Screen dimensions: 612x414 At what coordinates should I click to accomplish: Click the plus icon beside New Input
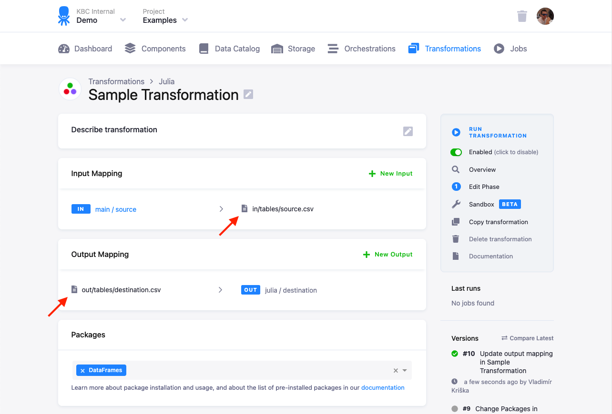[x=372, y=174]
